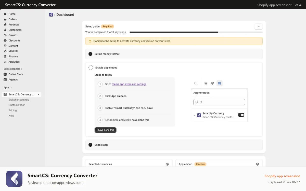Click step 3 Enable Smart Currency text
Viewport: 306px width, 191px height.
129,108
